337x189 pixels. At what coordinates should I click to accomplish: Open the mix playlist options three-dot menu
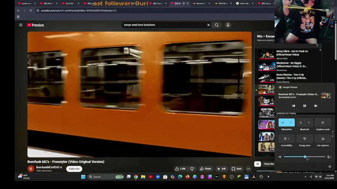coord(317,45)
